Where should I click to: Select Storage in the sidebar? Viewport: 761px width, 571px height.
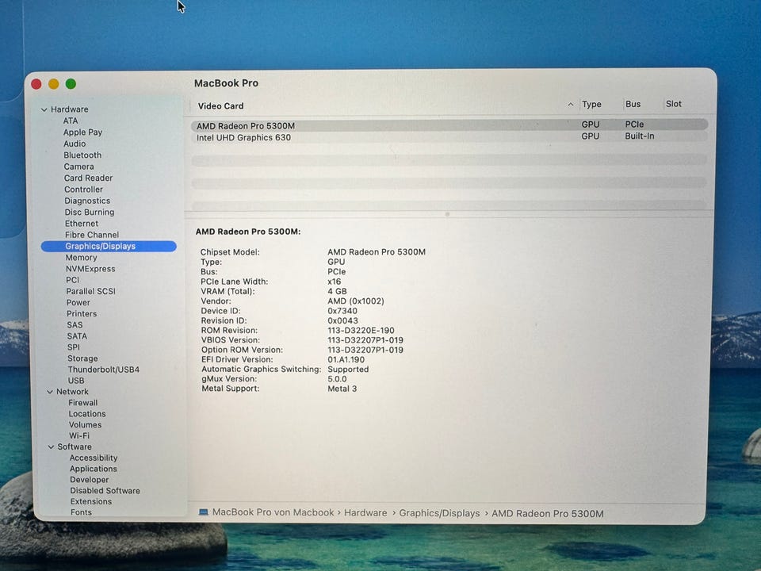pyautogui.click(x=82, y=358)
